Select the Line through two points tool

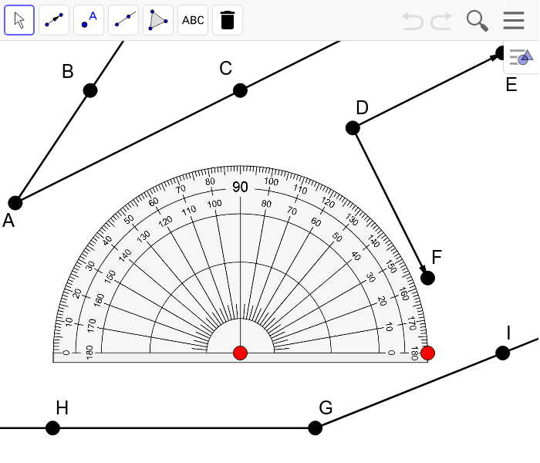pos(123,20)
